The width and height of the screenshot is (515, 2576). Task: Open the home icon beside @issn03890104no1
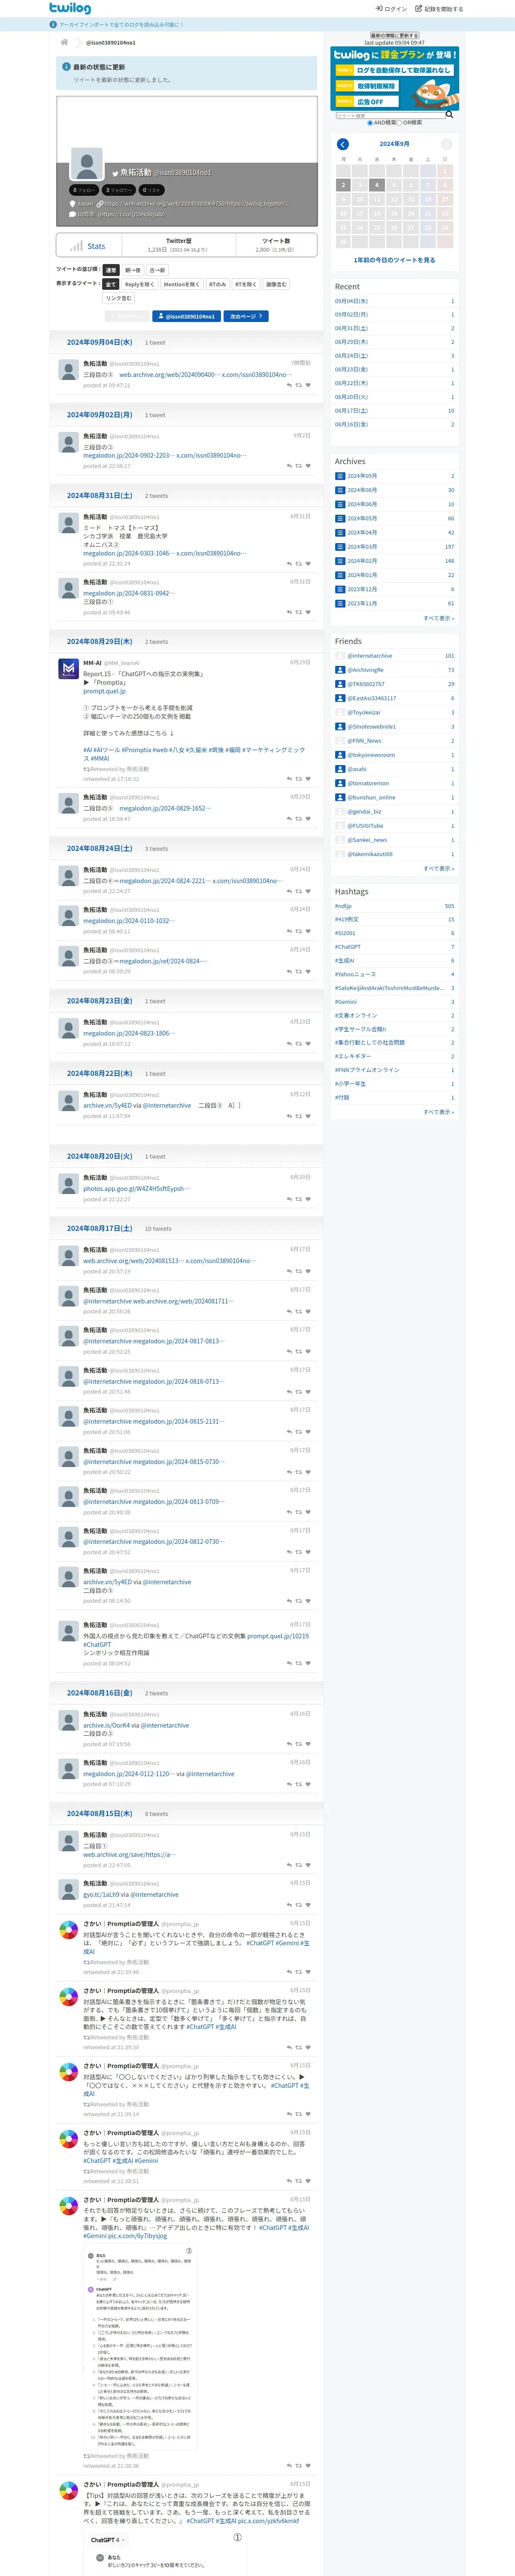pos(65,42)
